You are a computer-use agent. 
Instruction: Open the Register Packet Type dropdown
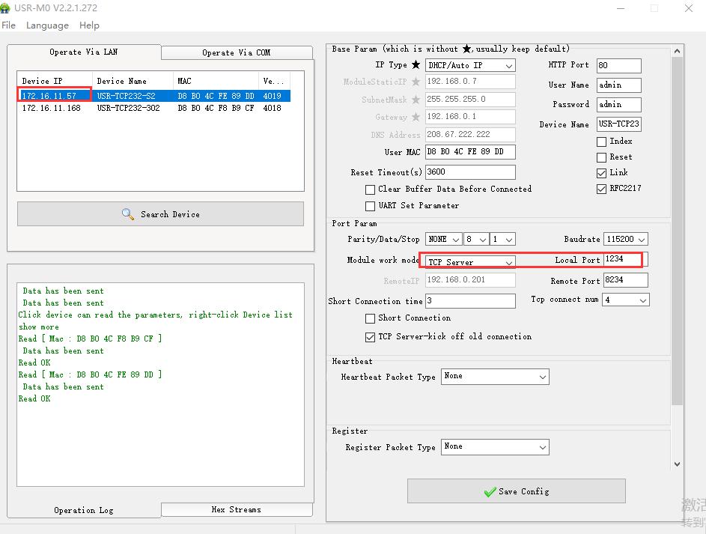495,446
